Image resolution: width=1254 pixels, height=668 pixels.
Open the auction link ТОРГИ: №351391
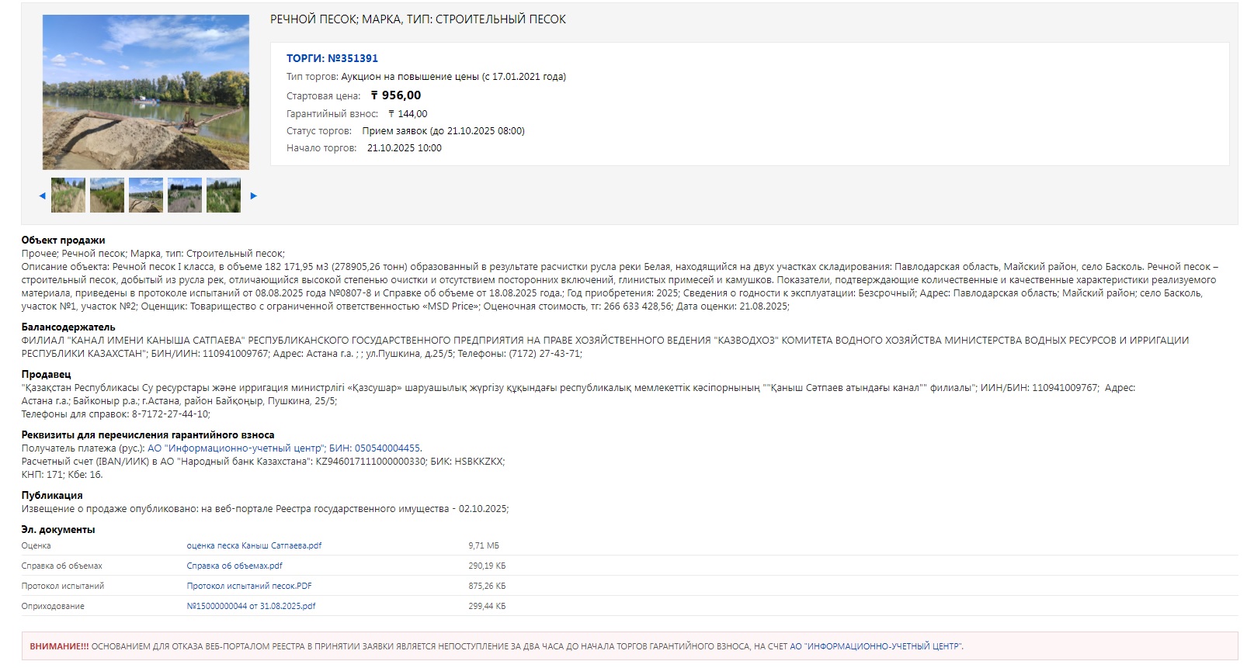point(332,58)
